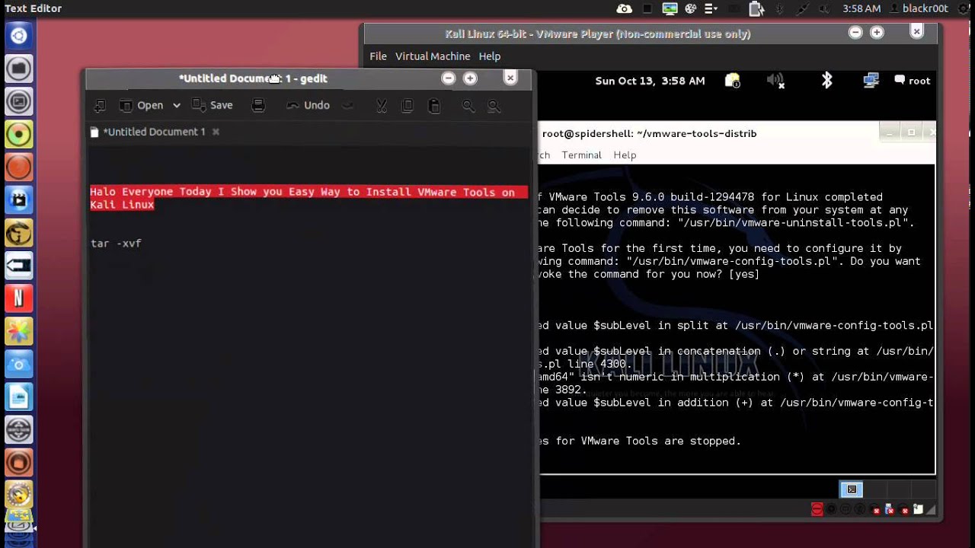Open the root user menu in Kali panel
Screen dimensions: 975x548
[912, 81]
